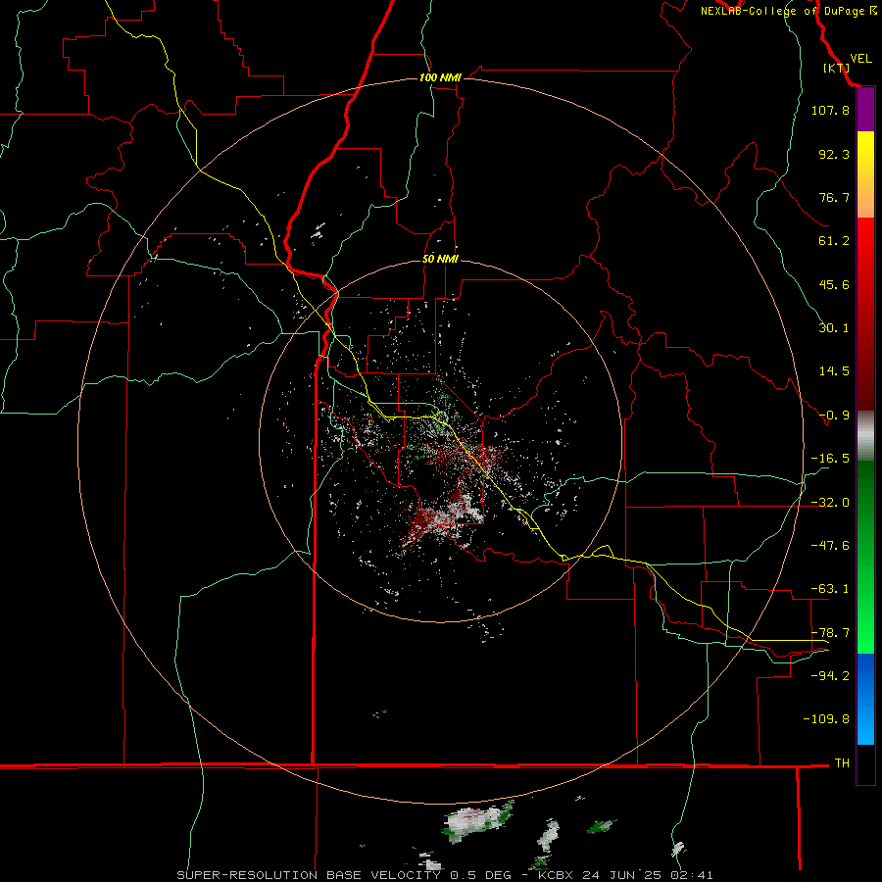The image size is (882, 882).
Task: Pick the black TH segment of the color bar
Action: [865, 763]
